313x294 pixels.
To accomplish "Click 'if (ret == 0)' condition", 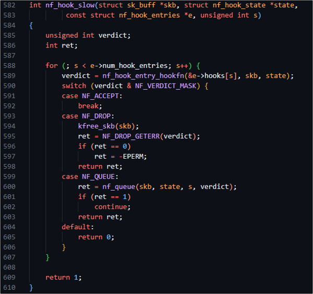I will coord(104,147).
